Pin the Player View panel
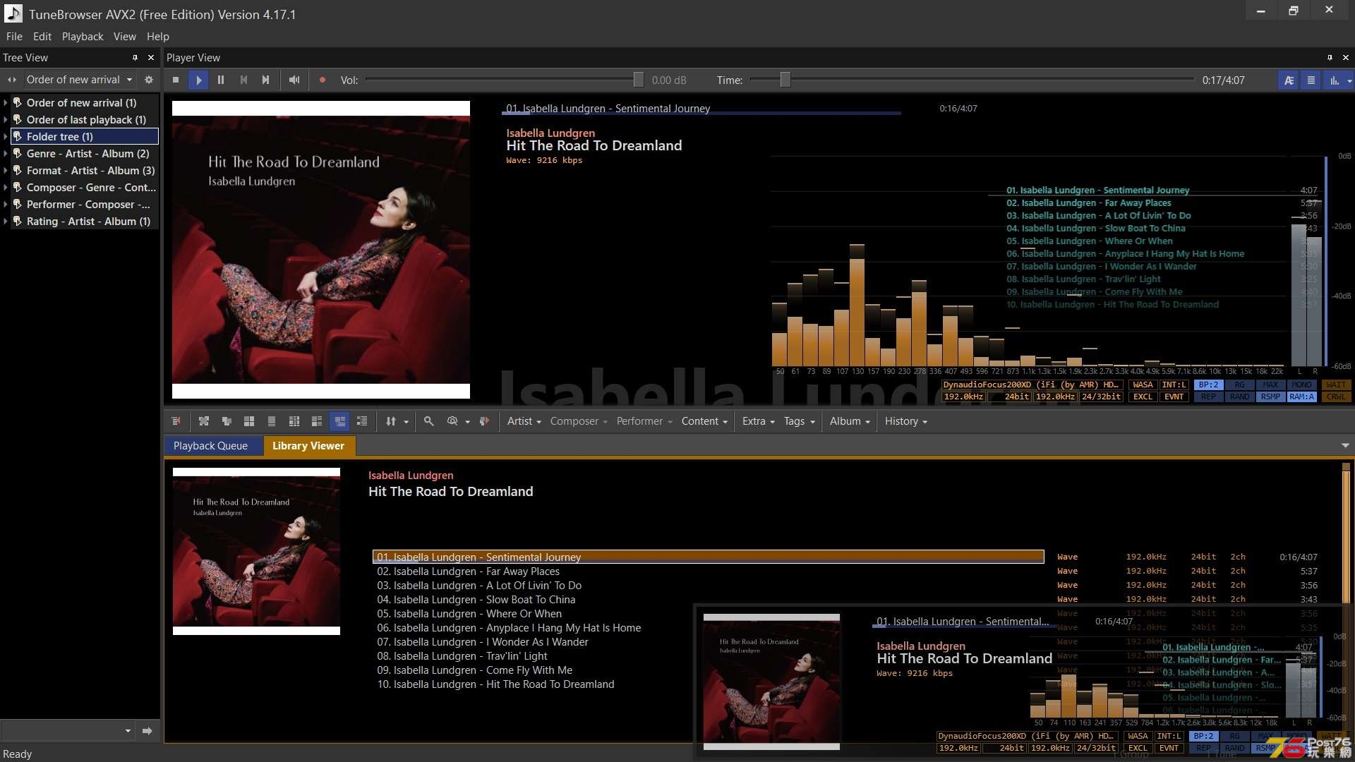The image size is (1355, 762). 1330,58
